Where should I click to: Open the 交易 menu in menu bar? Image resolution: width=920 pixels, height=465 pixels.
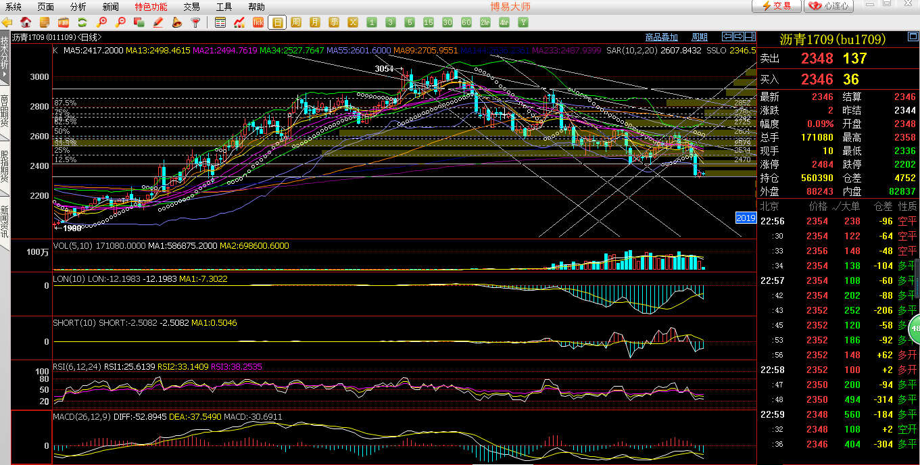point(191,7)
